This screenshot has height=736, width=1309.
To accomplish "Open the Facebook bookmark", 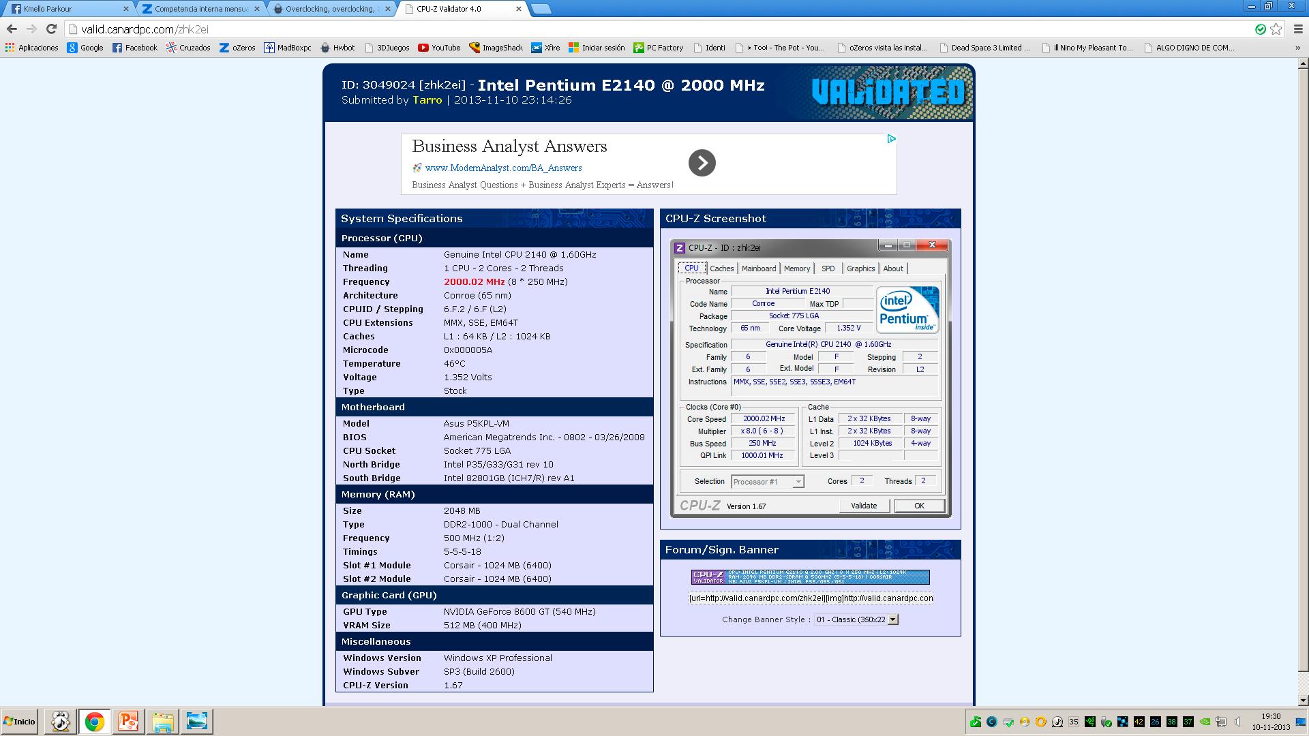I will point(135,48).
